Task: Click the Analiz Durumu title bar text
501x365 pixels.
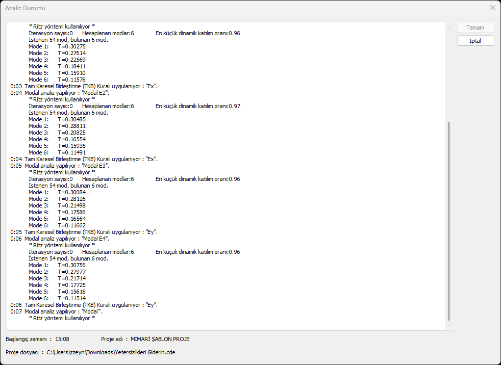Action: click(27, 8)
